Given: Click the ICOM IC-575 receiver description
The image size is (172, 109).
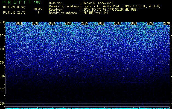Looking at the screenshot, I should point(110,10).
